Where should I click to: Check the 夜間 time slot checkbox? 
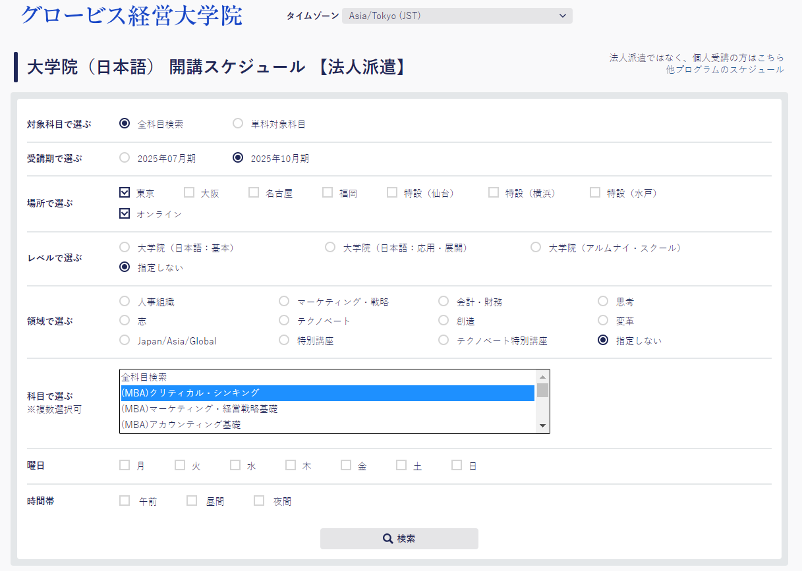click(259, 501)
